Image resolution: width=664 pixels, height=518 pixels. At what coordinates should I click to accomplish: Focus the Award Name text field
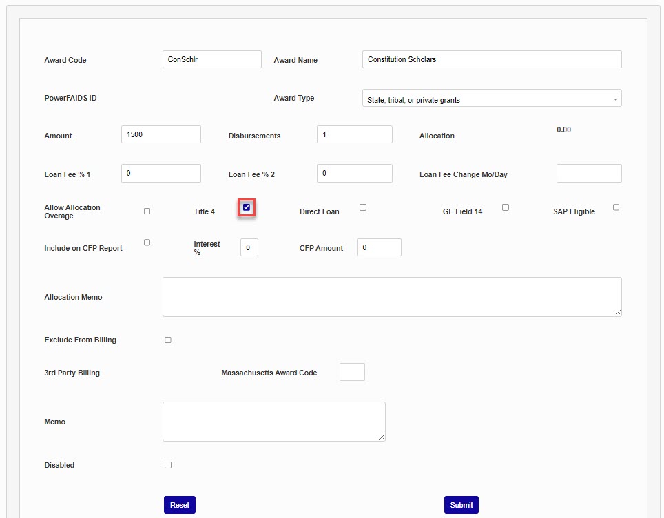click(x=491, y=59)
